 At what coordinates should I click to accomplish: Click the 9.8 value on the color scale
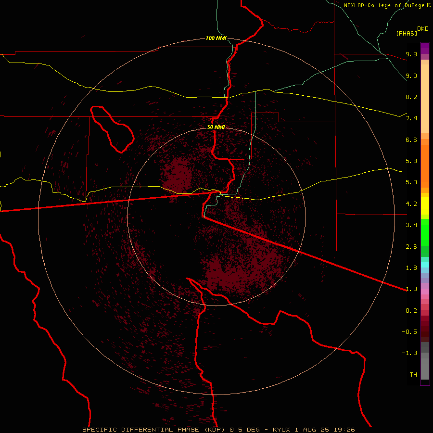click(411, 54)
